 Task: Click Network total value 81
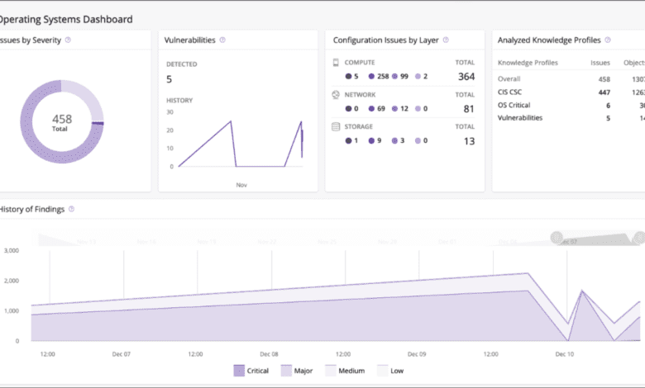469,109
